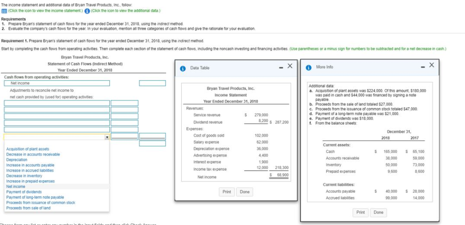Click the 2018 Cash balance 165,000
465x225 pixels.
[x=391, y=151]
